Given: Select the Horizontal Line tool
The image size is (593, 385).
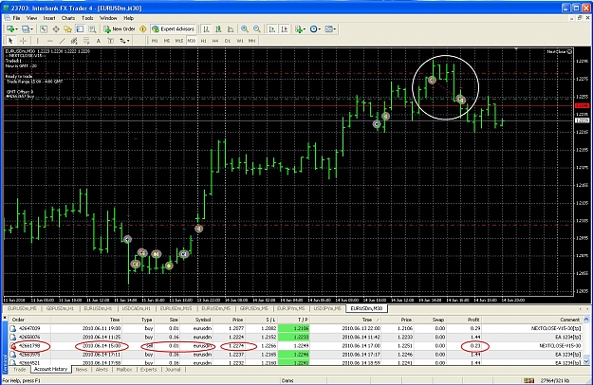Looking at the screenshot, I should click(x=50, y=41).
